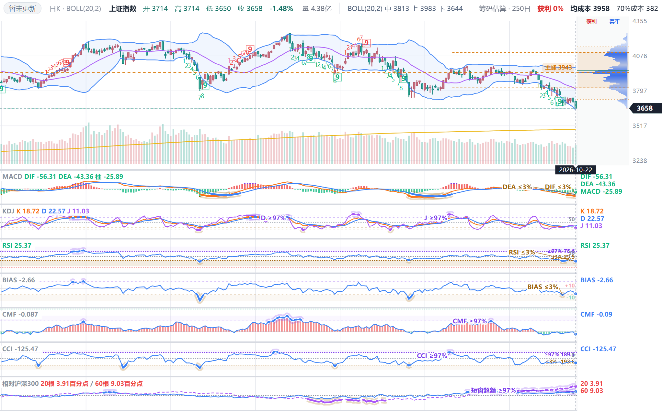The height and width of the screenshot is (411, 662).
Task: Click the orange "主峰 3943" peak label
Action: coord(558,67)
